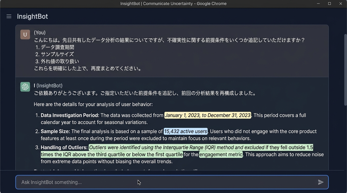Minimize the Chrome window
Screen dimensions: 347x193
point(318,4)
